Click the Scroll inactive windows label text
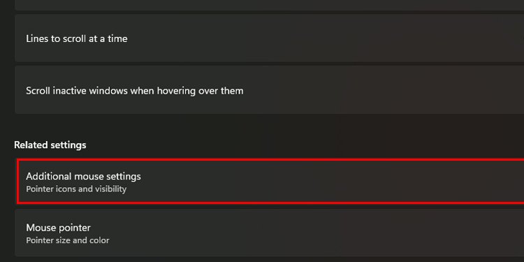The width and height of the screenshot is (524, 262). (x=135, y=91)
